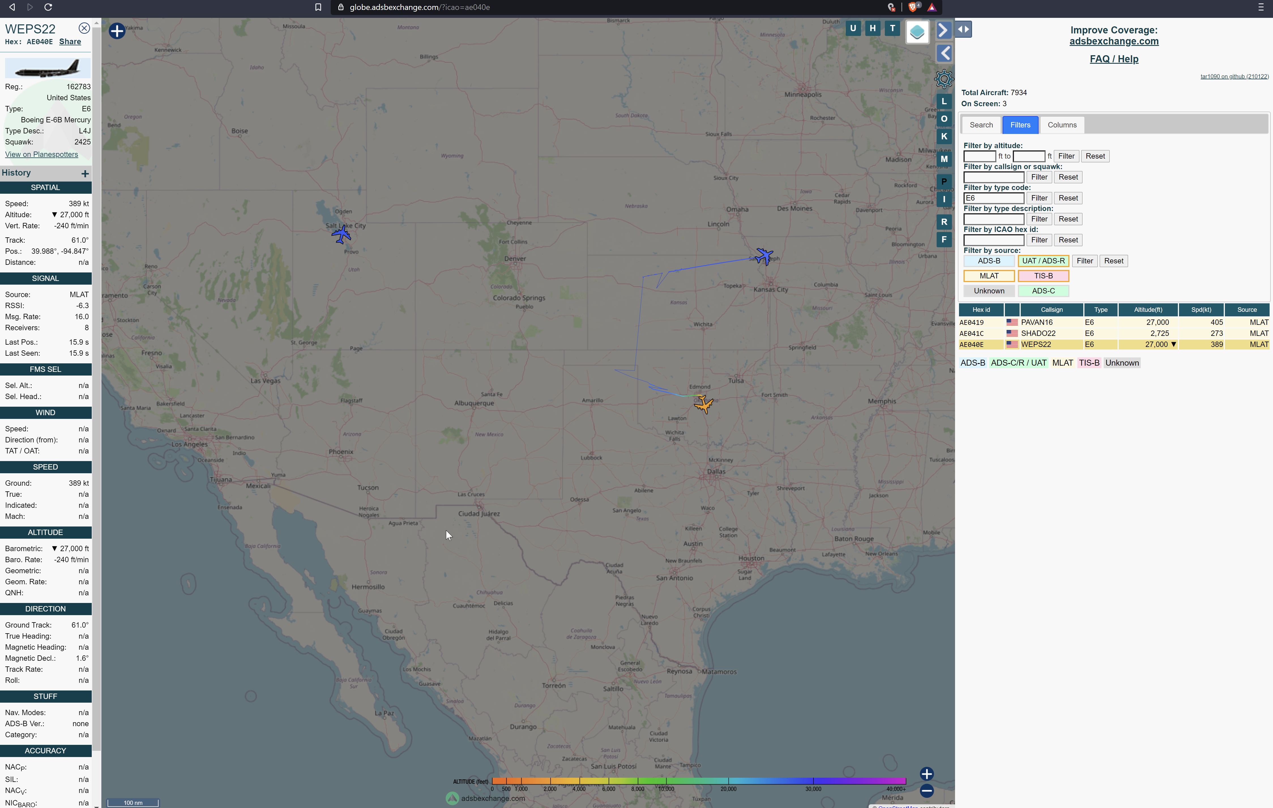Toggle the O map option button
Viewport: 1273px width, 808px height.
944,119
